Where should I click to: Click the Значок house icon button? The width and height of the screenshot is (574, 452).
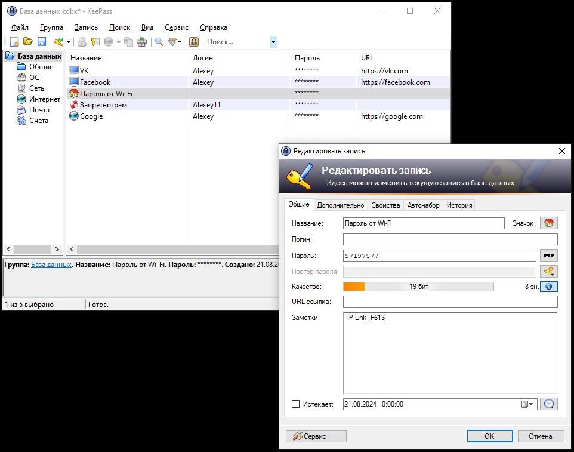549,223
